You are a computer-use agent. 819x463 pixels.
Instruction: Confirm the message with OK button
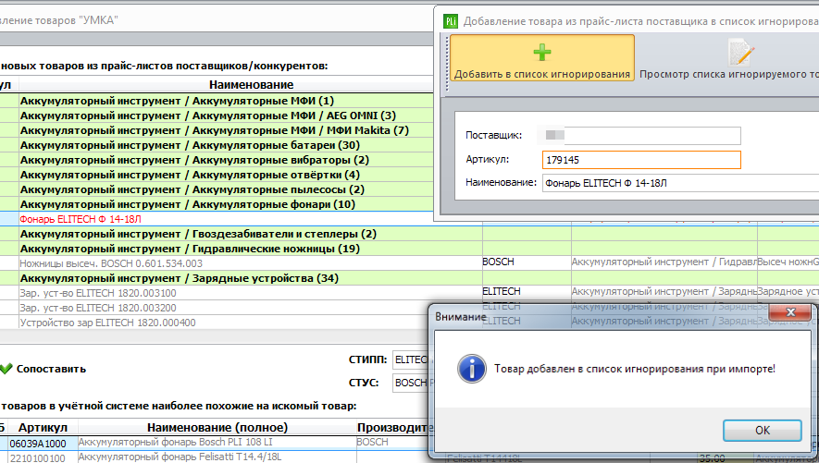pos(762,430)
